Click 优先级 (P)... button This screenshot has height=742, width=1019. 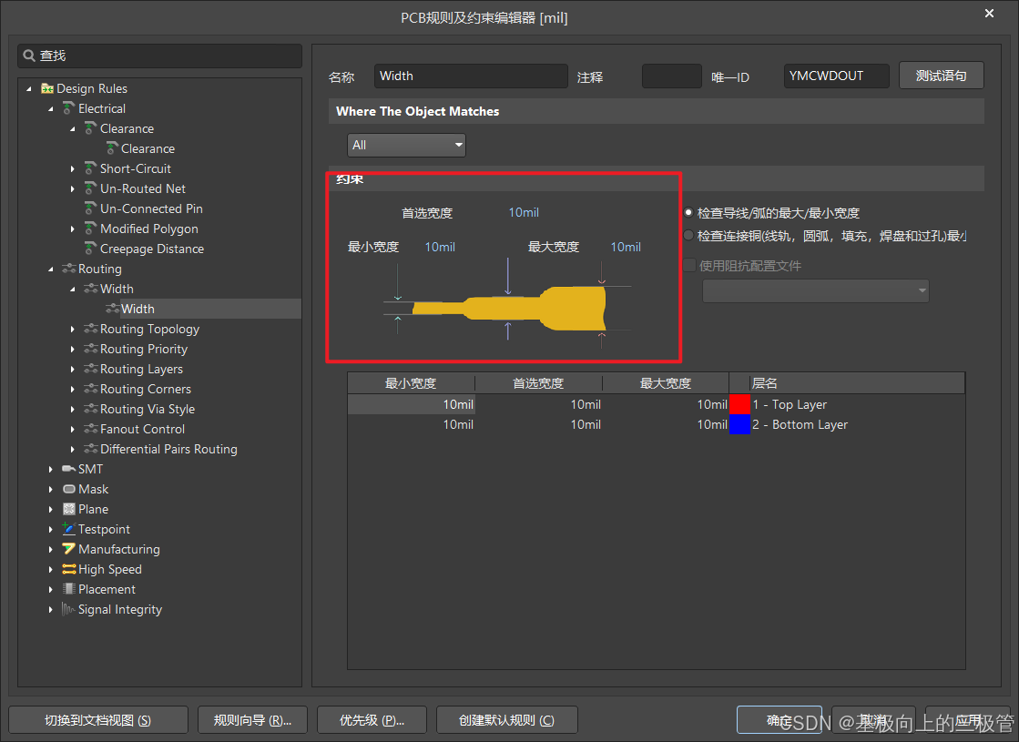pyautogui.click(x=372, y=720)
